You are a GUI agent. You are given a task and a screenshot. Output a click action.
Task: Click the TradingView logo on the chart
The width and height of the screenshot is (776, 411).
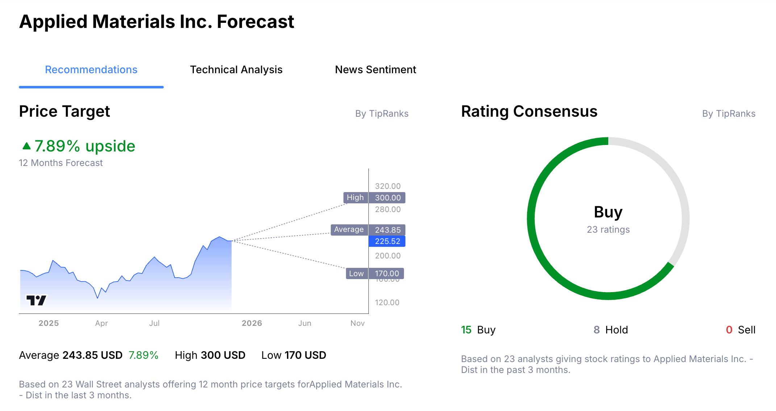click(x=36, y=299)
